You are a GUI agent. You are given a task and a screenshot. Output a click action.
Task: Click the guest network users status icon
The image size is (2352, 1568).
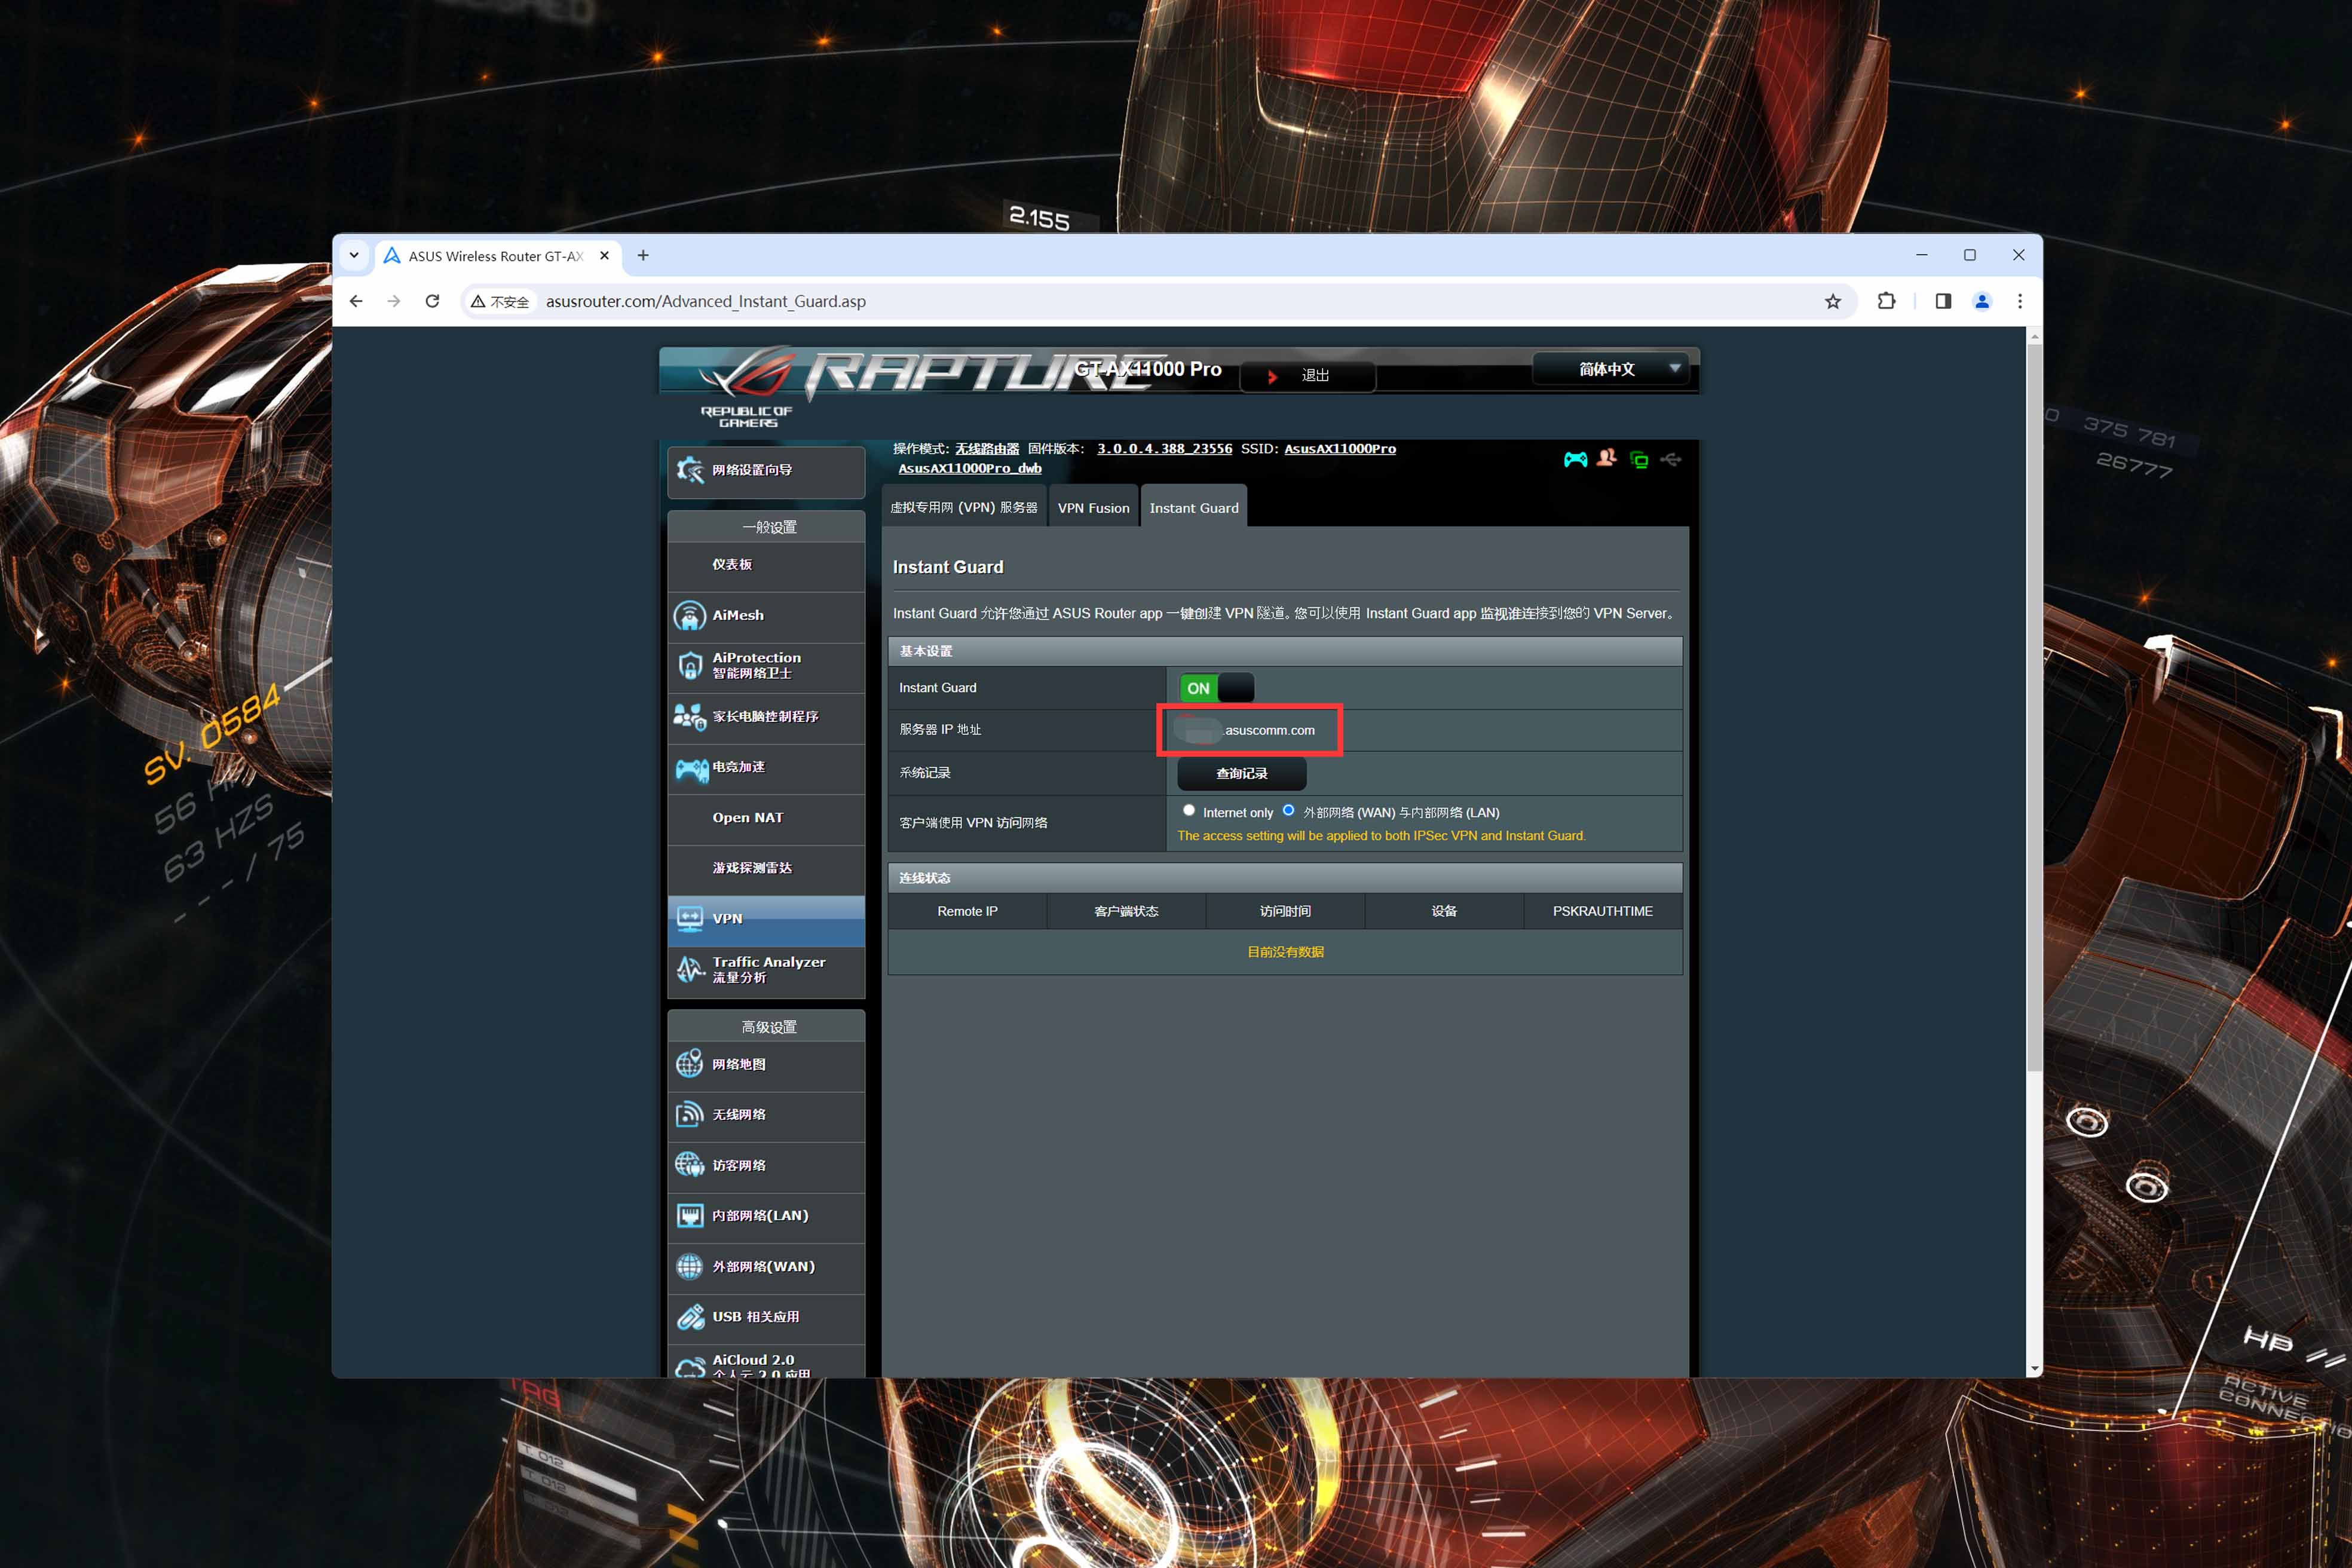(x=1607, y=458)
